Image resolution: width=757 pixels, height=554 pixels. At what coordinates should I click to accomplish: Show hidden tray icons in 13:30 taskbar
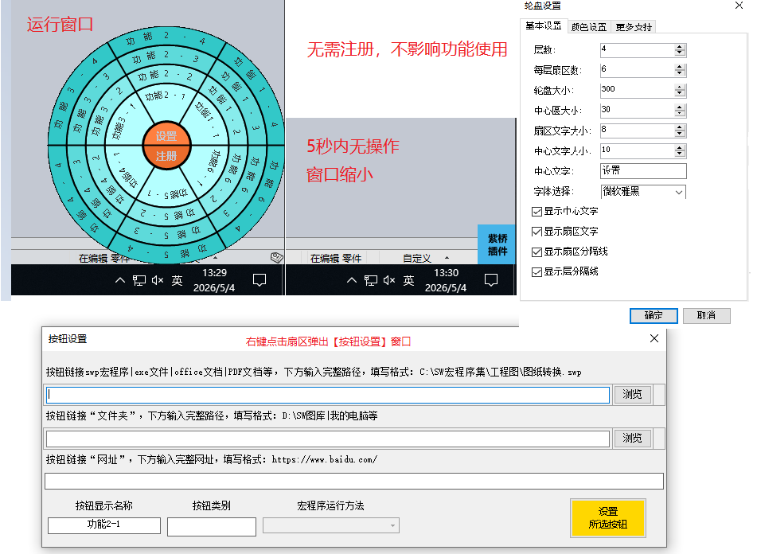pos(352,280)
